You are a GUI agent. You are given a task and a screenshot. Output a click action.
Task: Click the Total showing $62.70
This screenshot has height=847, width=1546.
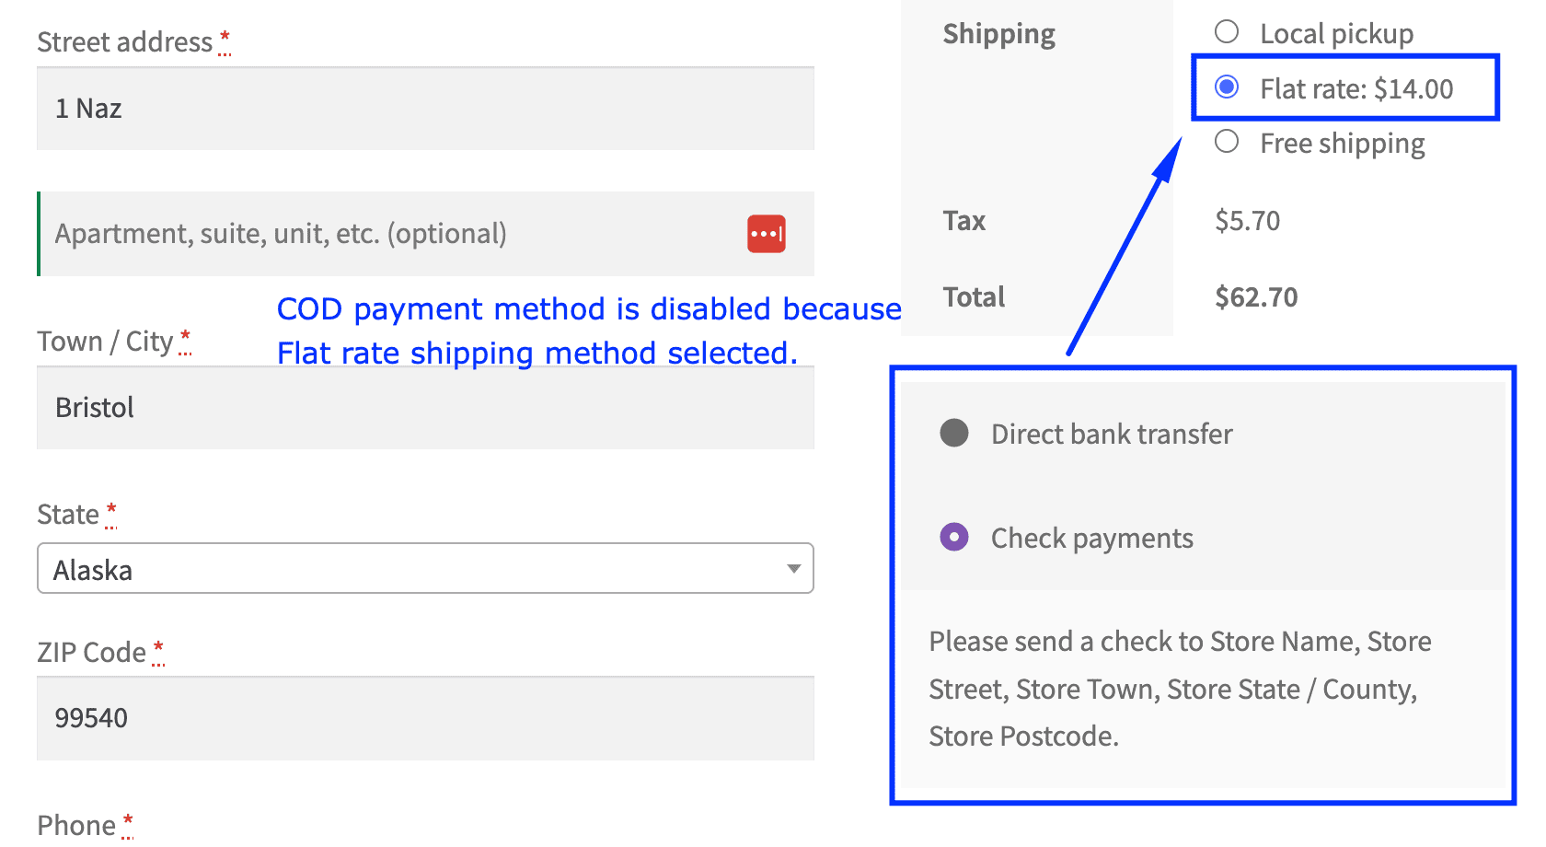coord(1256,296)
